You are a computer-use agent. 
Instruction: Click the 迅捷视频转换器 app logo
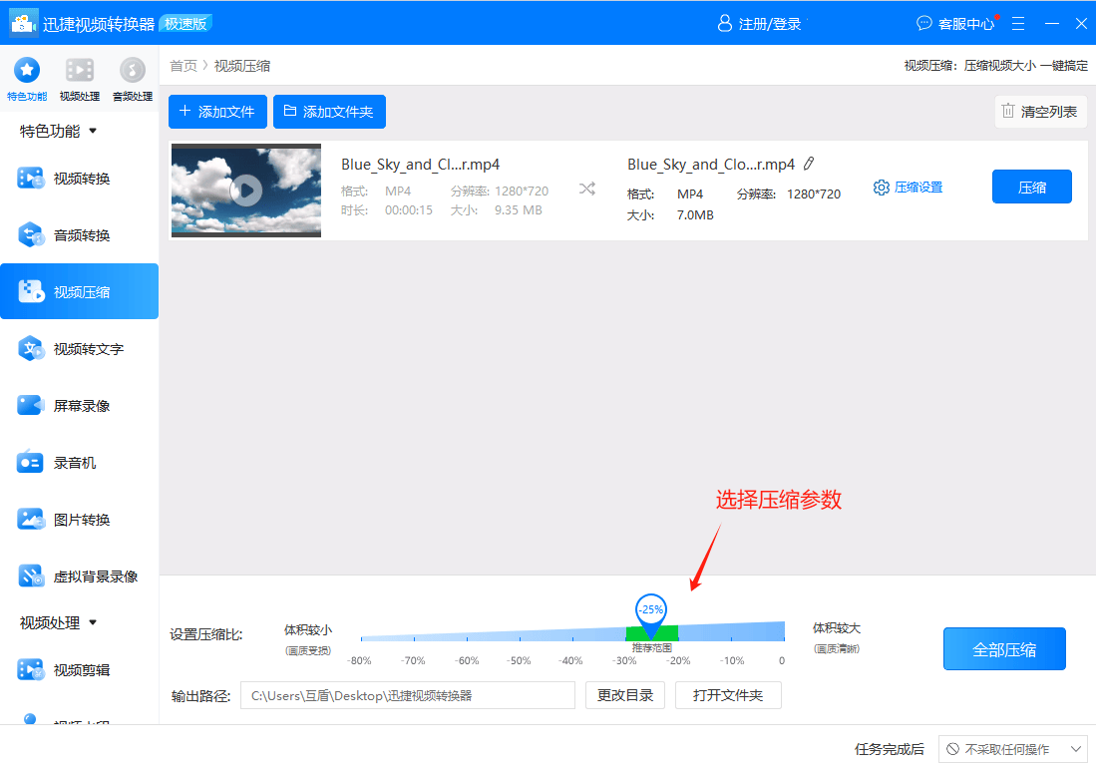tap(23, 23)
